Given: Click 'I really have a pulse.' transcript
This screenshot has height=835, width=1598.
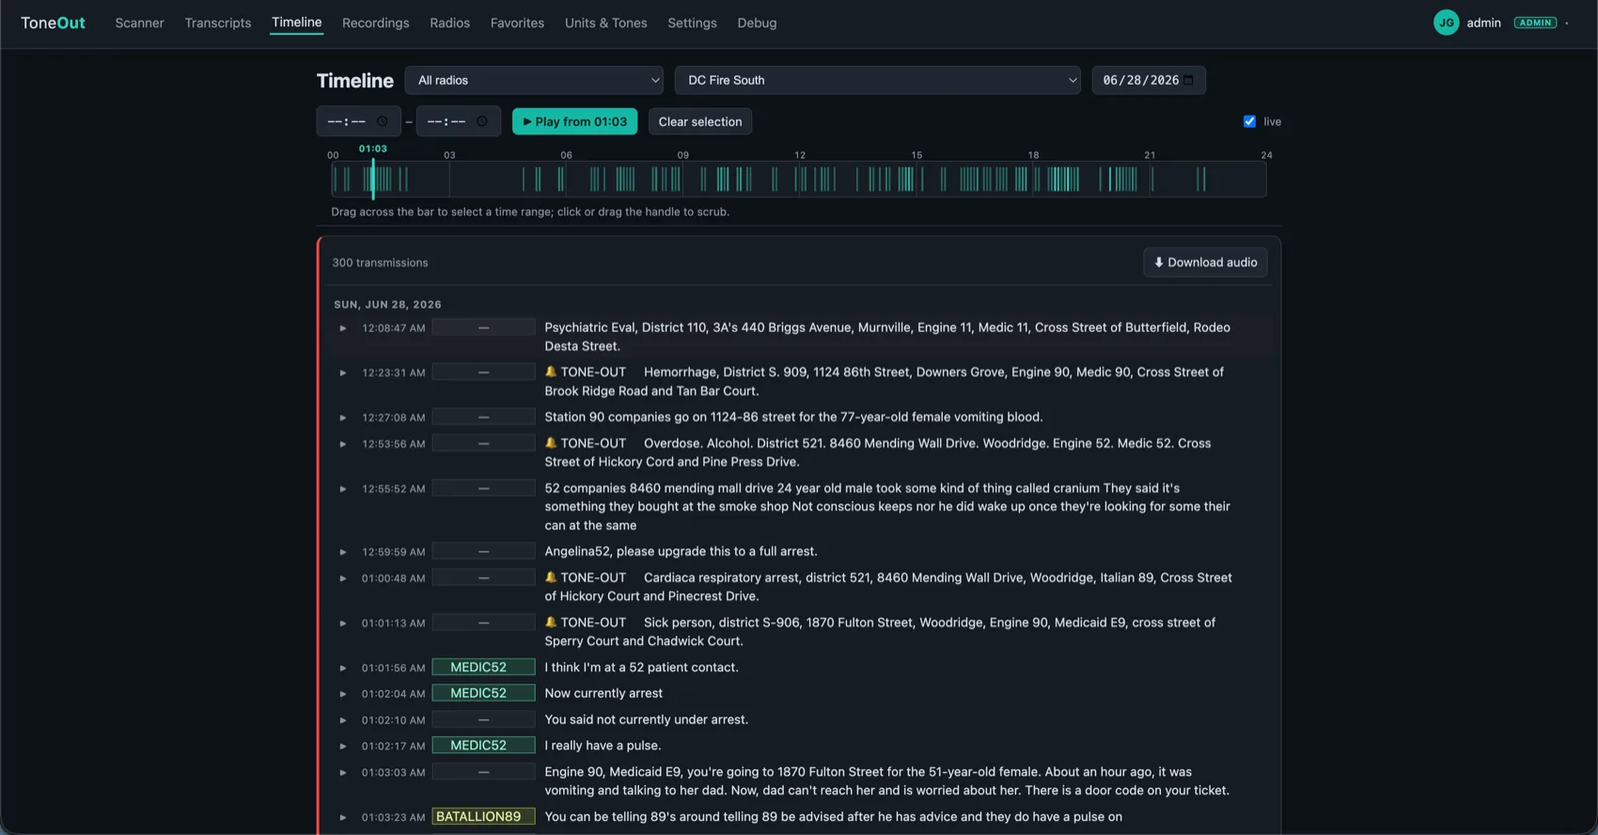Looking at the screenshot, I should tap(603, 746).
